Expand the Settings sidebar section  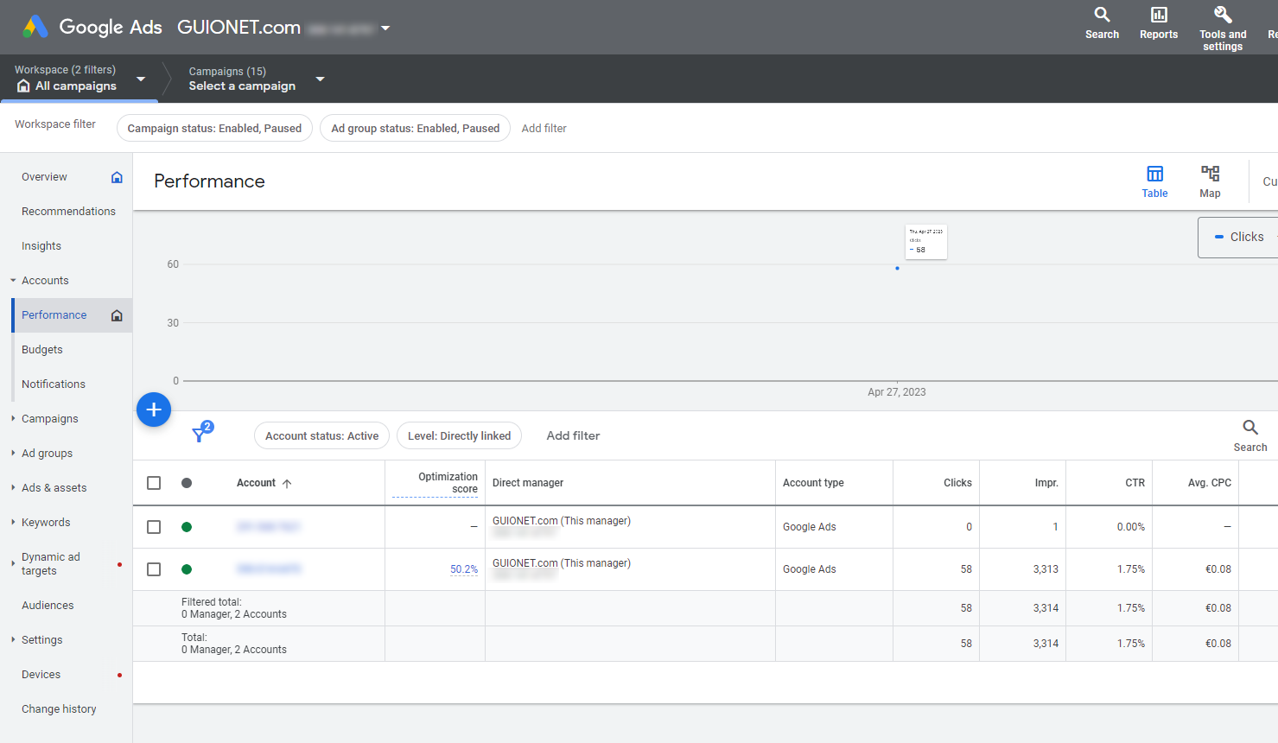click(13, 640)
